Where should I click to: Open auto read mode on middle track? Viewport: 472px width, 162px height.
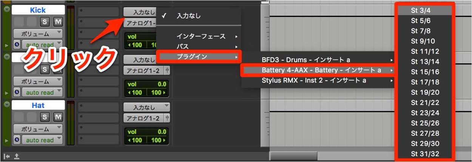click(x=42, y=92)
